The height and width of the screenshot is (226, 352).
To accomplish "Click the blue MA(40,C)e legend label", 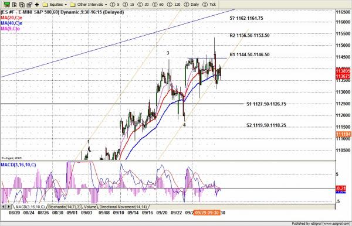I will click(x=12, y=23).
